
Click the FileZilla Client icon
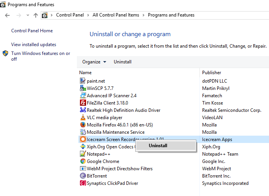point(83,103)
